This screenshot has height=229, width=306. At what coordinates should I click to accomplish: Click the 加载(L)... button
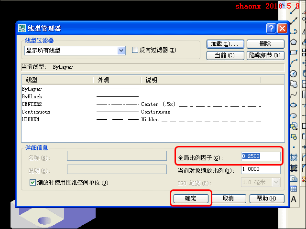point(225,44)
